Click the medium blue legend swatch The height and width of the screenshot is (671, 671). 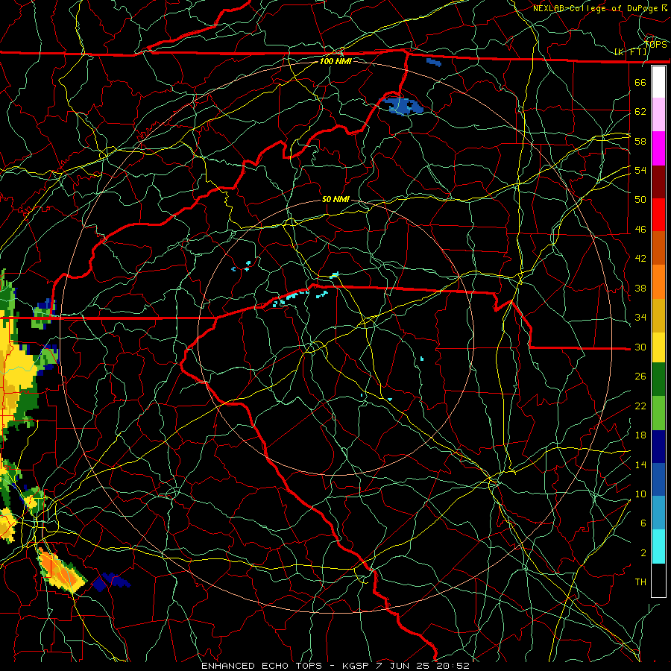click(658, 479)
